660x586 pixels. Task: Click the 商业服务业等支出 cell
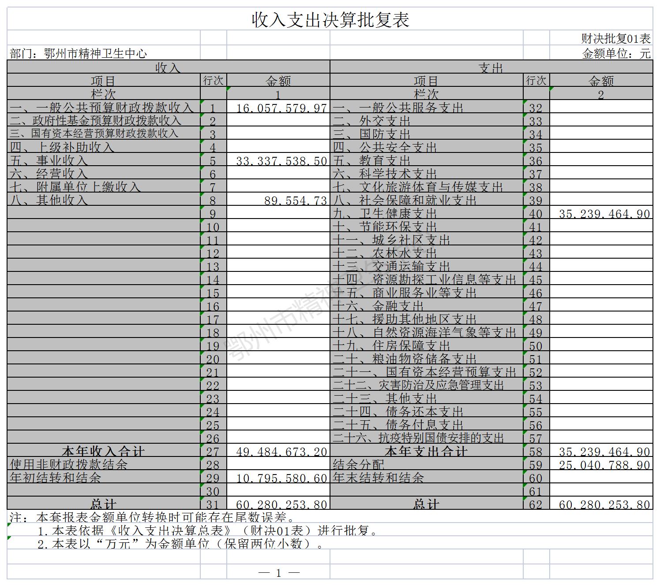(x=427, y=292)
